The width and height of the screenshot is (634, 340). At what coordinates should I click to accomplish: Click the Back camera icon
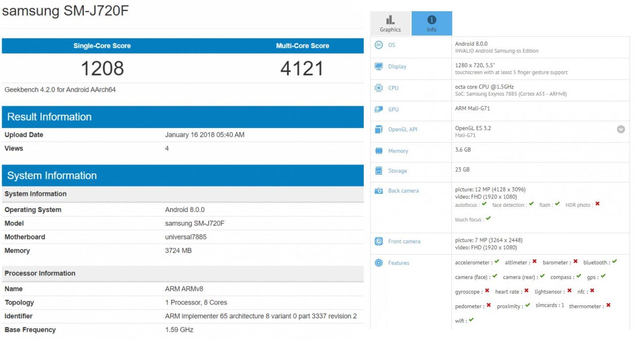point(378,191)
